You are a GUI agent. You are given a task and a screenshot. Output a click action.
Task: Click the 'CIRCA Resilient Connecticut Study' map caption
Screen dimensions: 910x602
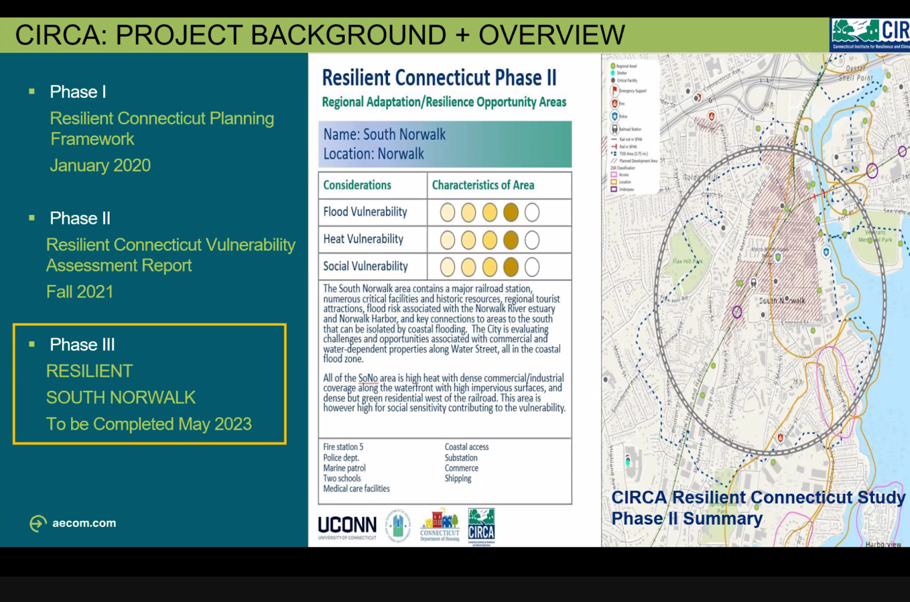758,497
